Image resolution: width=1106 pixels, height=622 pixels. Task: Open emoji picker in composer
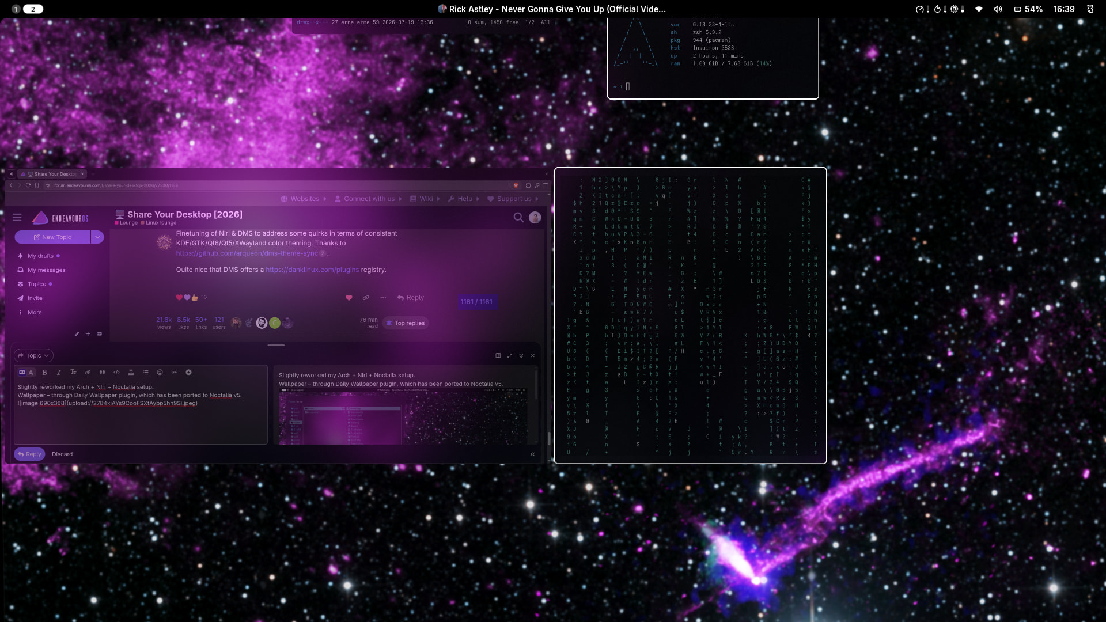point(160,373)
